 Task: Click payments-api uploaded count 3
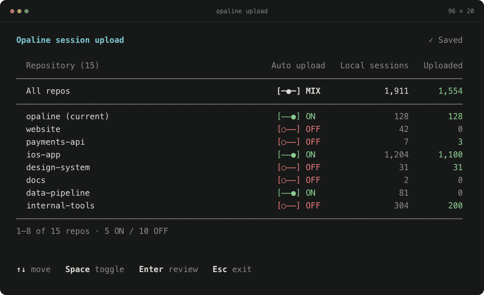click(x=460, y=142)
